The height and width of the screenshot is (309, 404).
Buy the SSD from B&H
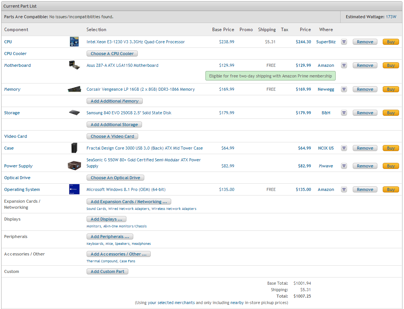point(391,113)
